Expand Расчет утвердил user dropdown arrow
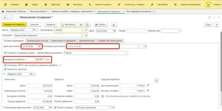 pos(110,107)
